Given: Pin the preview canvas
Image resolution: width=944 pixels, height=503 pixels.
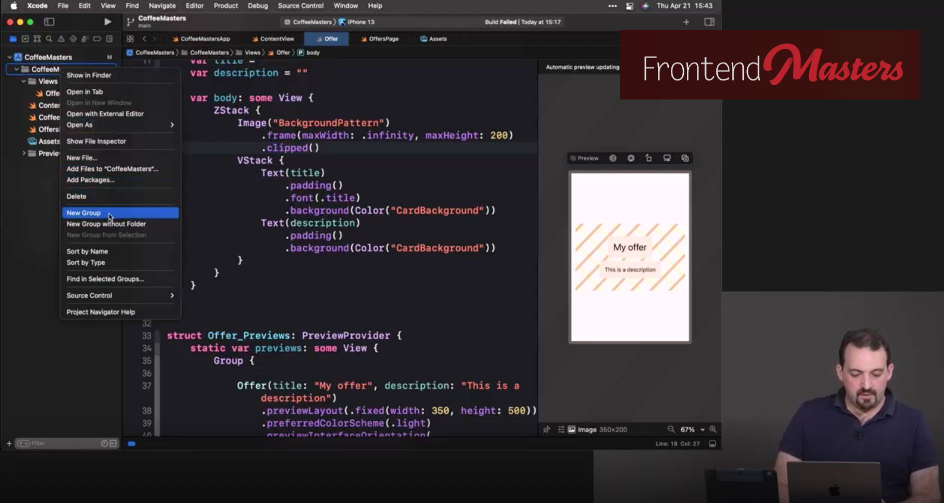Looking at the screenshot, I should click(547, 429).
